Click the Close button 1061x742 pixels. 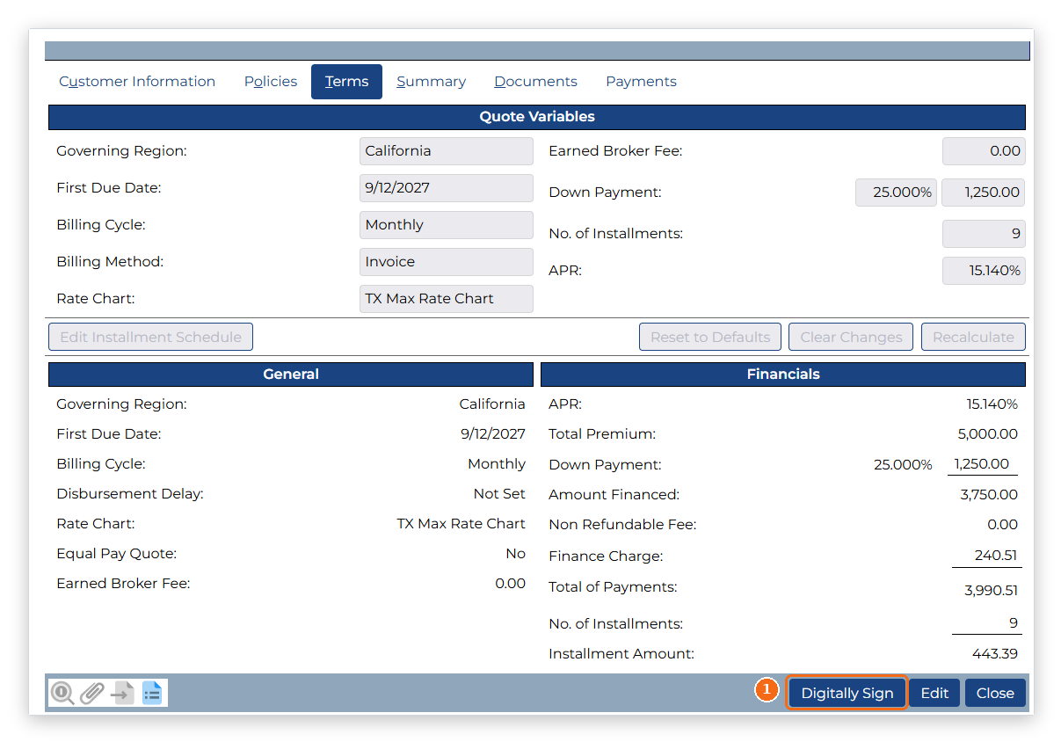point(995,693)
